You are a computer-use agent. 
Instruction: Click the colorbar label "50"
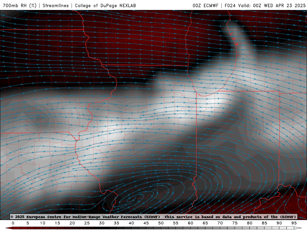click(x=161, y=223)
